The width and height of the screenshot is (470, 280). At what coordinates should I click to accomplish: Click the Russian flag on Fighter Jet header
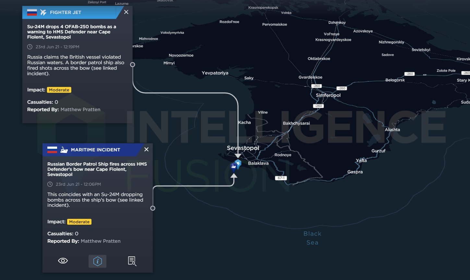pos(32,12)
